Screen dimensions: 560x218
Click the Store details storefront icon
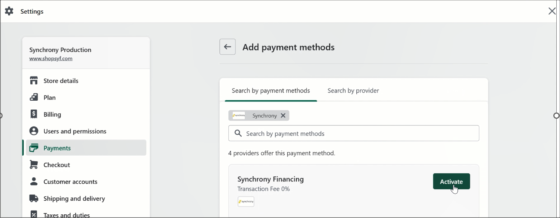(x=34, y=80)
